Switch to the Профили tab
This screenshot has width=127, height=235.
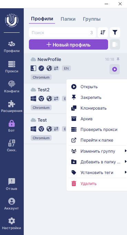coord(42,19)
